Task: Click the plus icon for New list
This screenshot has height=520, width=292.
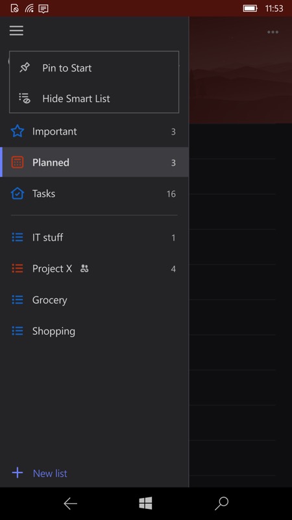Action: click(x=18, y=473)
